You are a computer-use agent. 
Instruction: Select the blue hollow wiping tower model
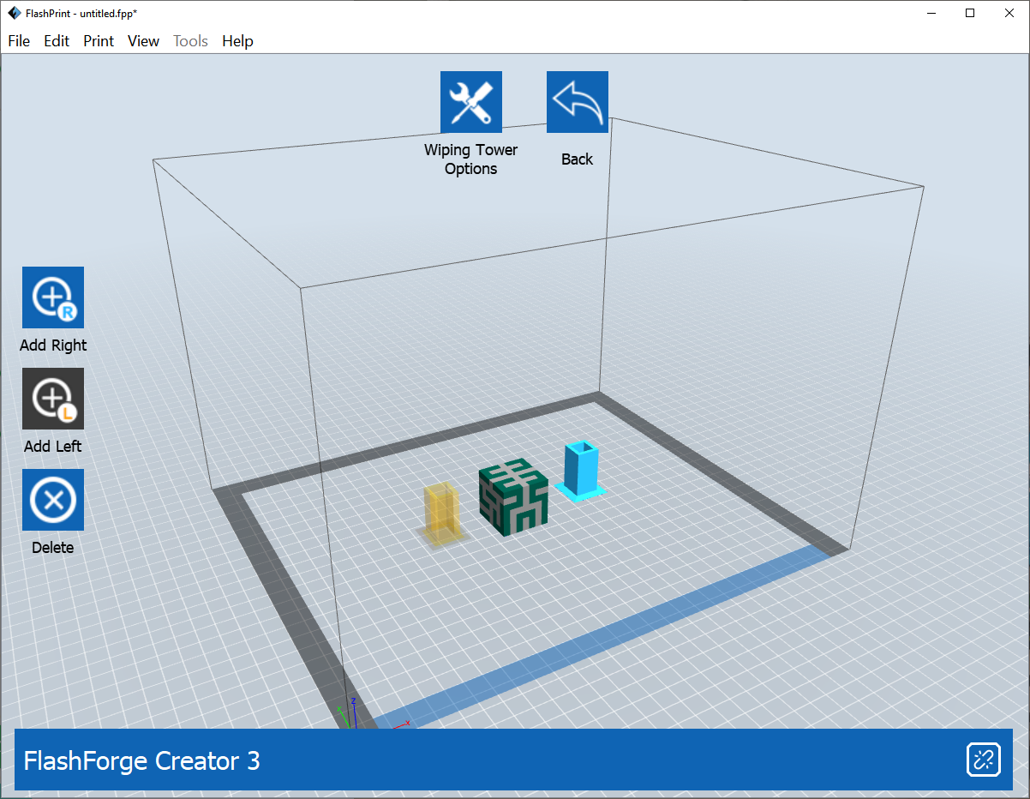pyautogui.click(x=581, y=470)
